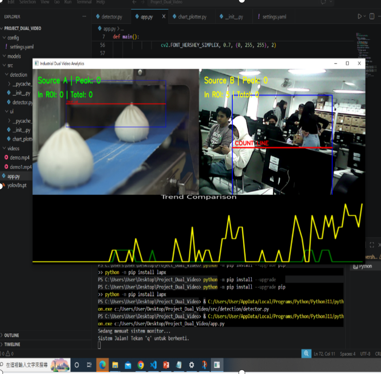Open yolov8n.pt in the file explorer
This screenshot has width=381, height=374.
17,185
